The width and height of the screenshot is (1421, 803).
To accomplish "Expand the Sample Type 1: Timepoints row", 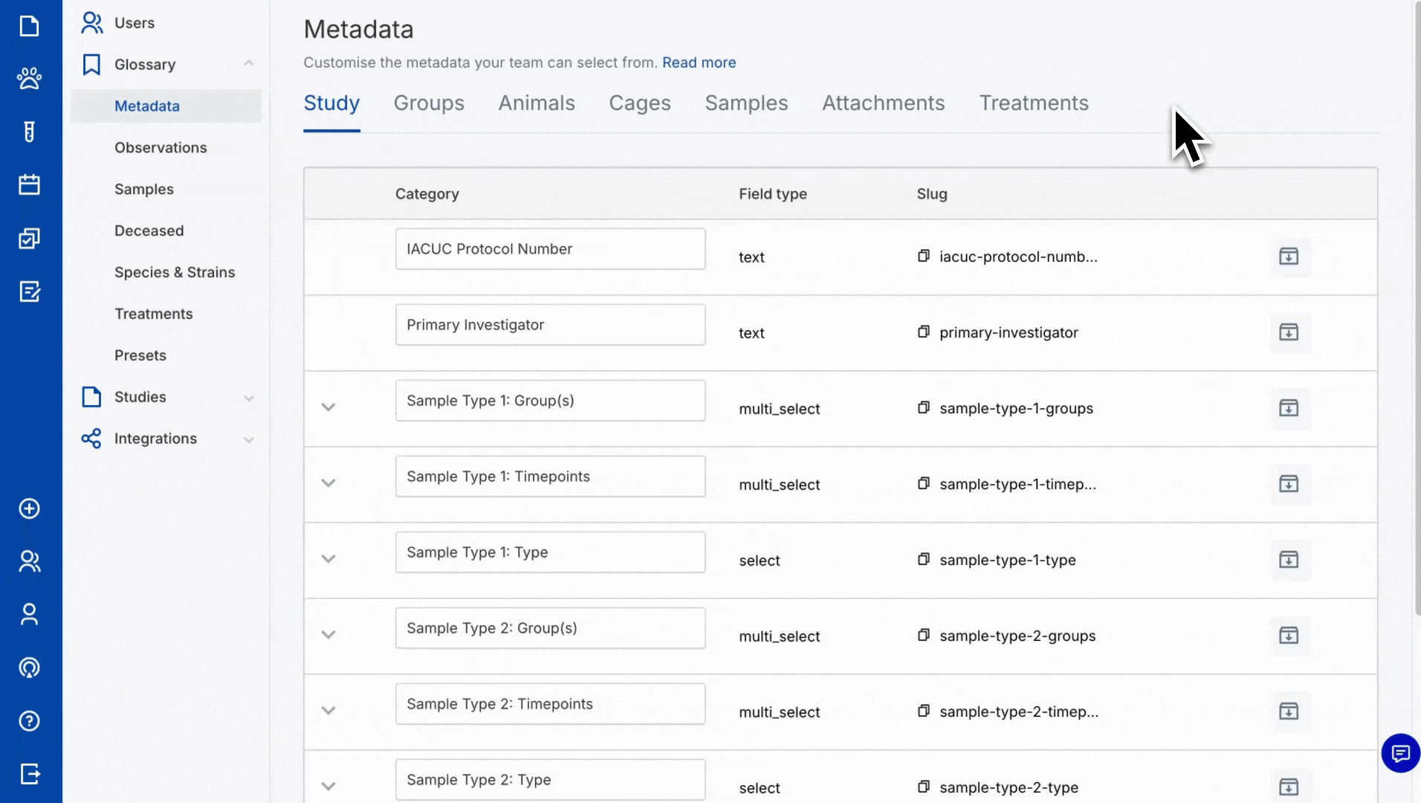I will 328,483.
